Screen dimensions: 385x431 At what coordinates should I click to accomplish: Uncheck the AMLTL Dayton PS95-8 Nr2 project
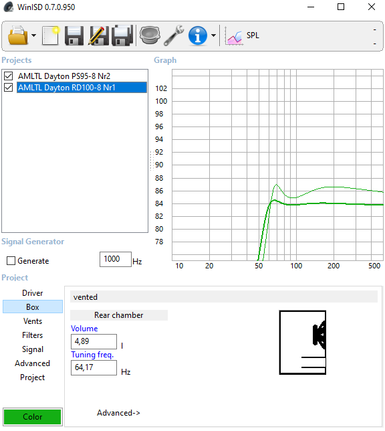(x=9, y=76)
